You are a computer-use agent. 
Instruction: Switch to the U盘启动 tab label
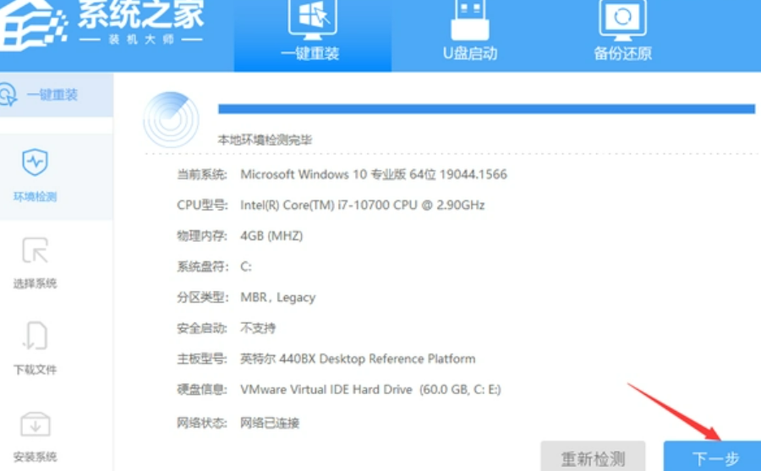[x=469, y=53]
